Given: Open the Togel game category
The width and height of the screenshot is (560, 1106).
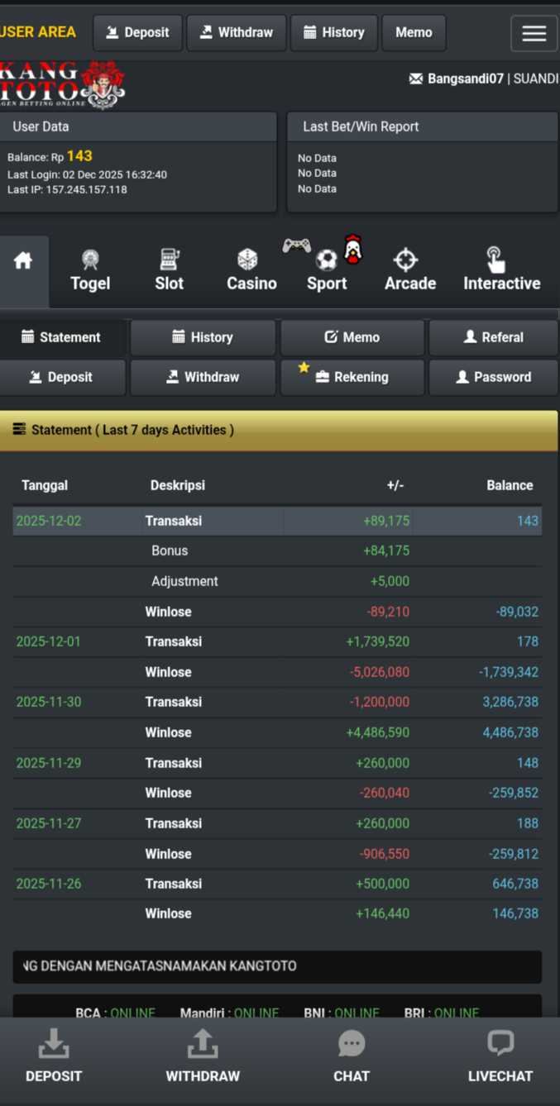Looking at the screenshot, I should [x=90, y=271].
